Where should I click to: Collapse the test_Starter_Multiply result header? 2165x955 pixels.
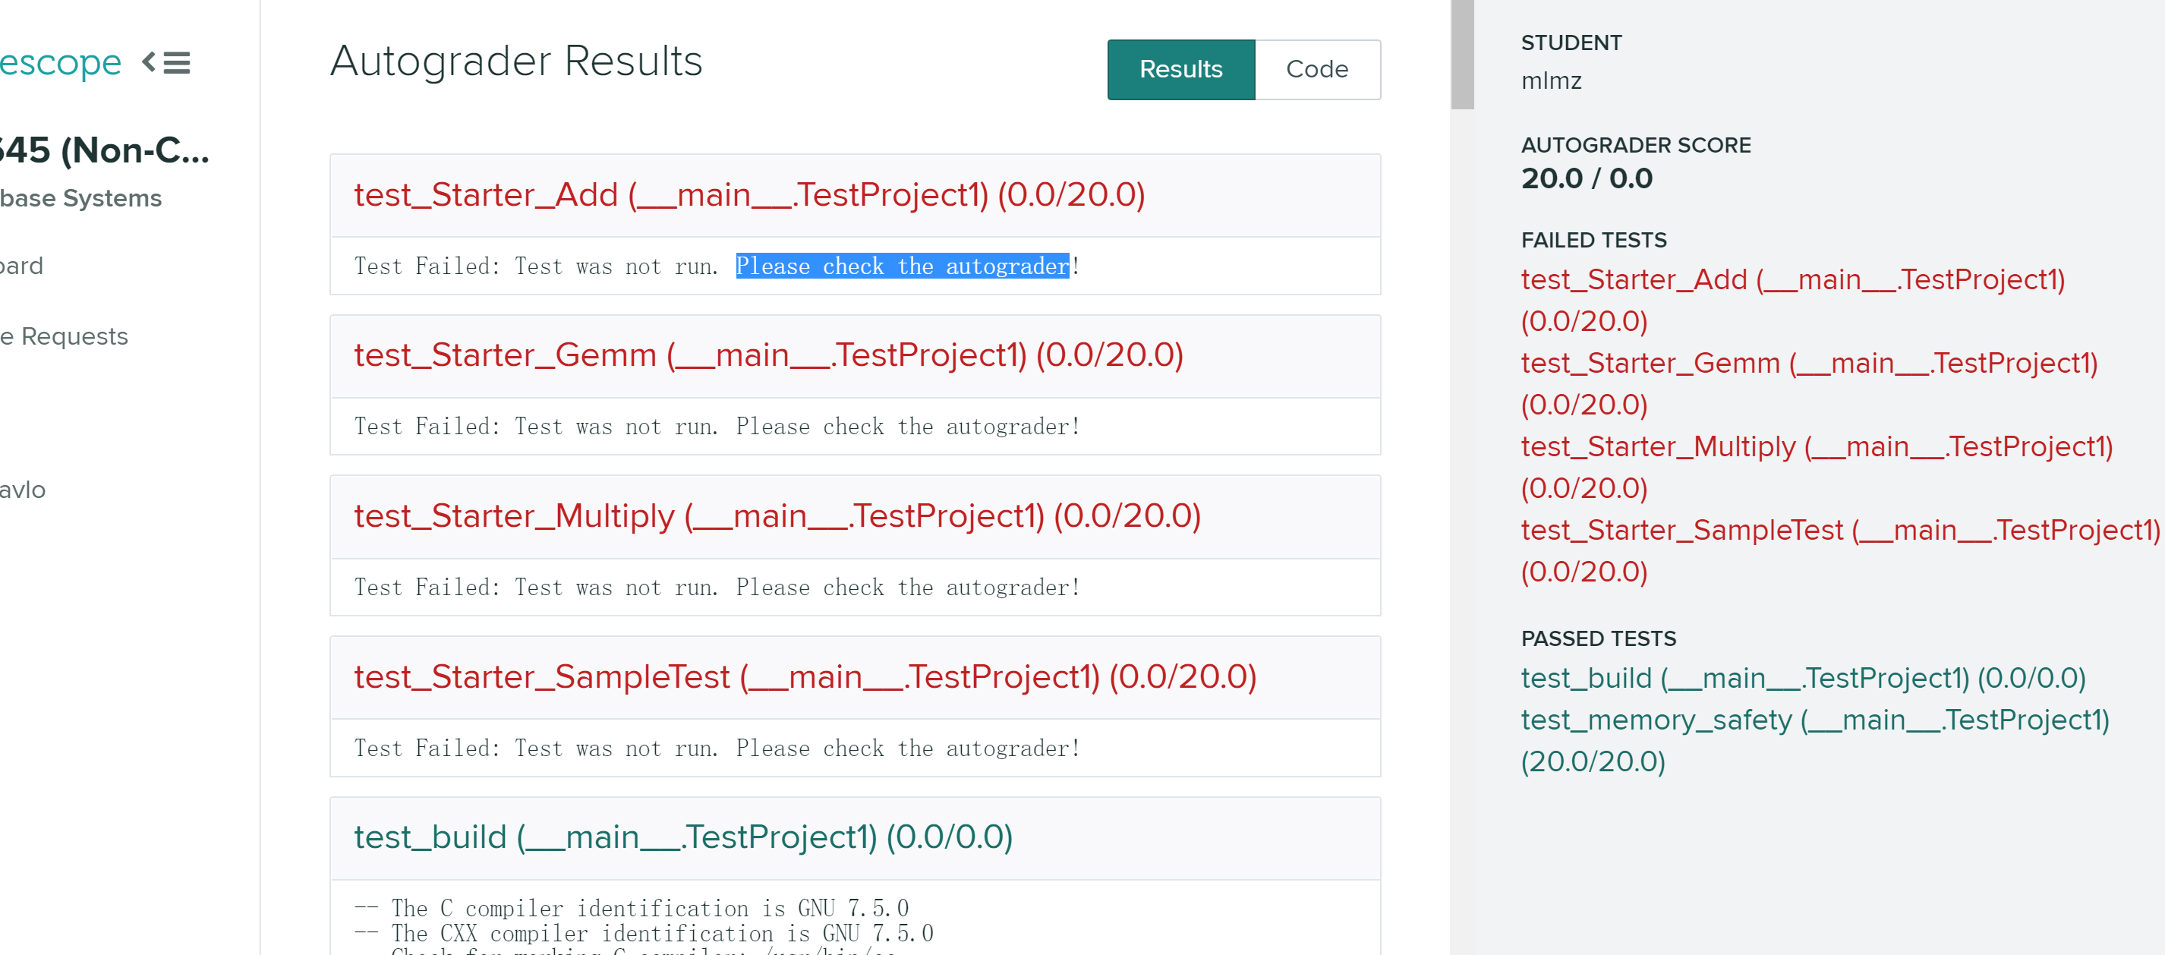coord(777,516)
